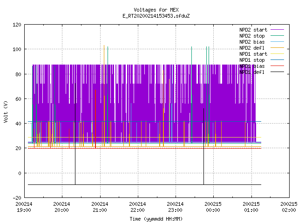Click the x-axis tick 200214 22:00
This screenshot has height=223, width=298.
point(138,207)
